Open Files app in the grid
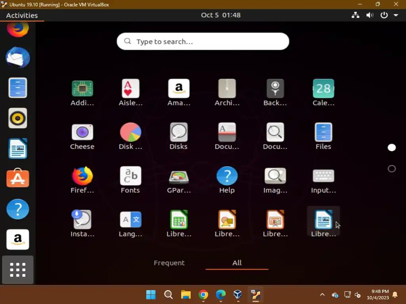This screenshot has width=406, height=304. [324, 136]
